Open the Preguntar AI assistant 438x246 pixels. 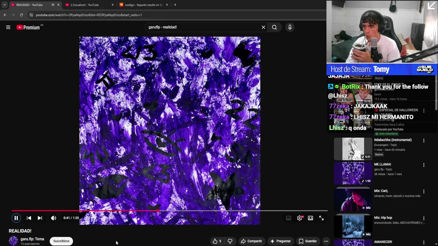pyautogui.click(x=280, y=241)
